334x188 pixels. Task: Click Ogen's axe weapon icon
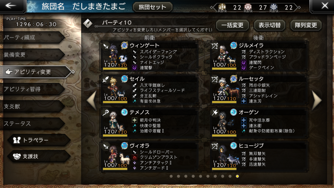pyautogui.click(x=215, y=113)
